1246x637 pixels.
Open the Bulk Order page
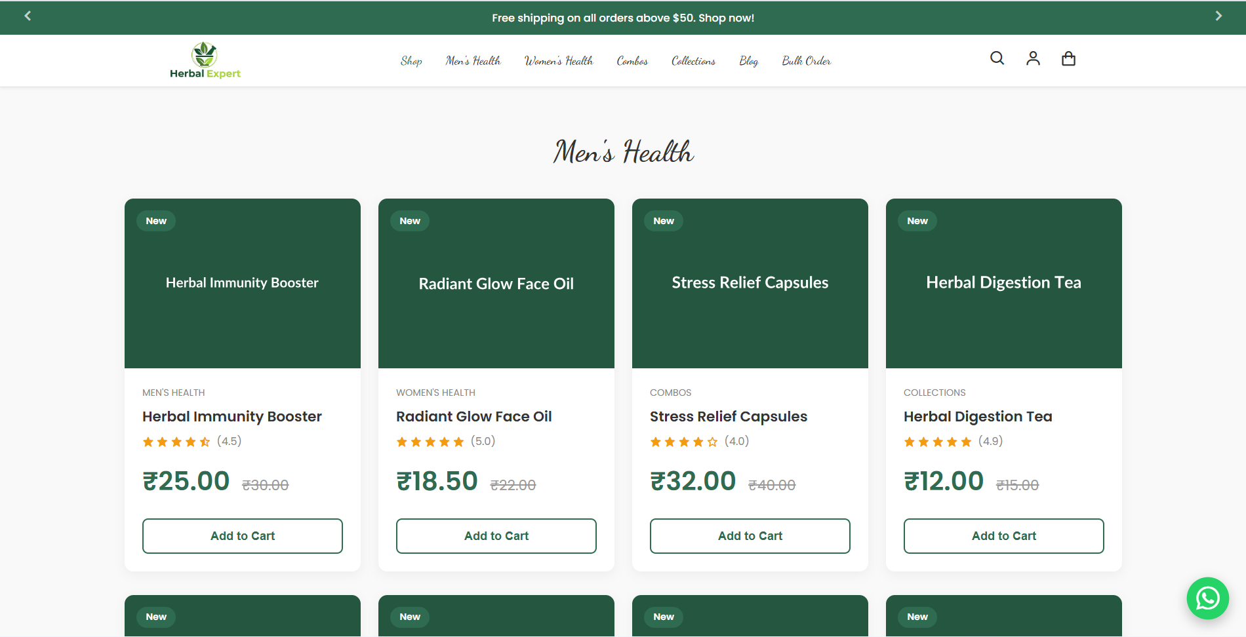coord(806,60)
